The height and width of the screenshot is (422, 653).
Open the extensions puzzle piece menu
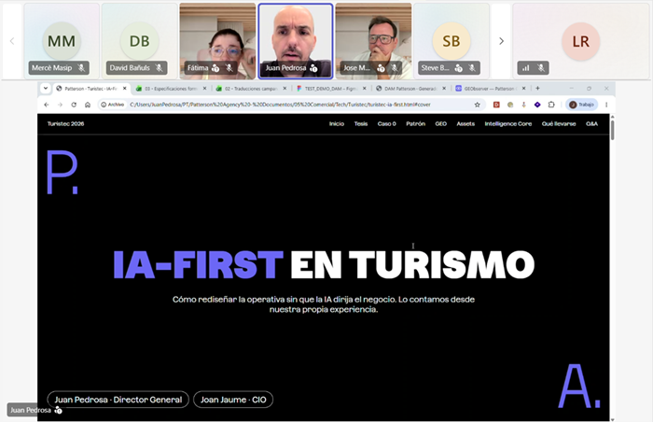tap(551, 105)
